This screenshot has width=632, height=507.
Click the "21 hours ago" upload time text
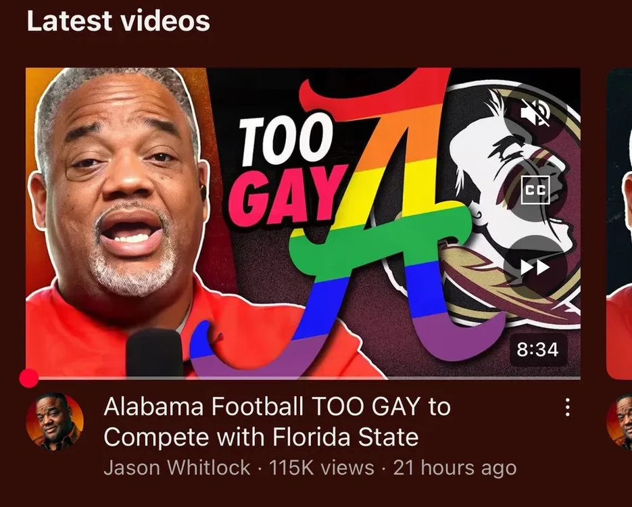point(455,468)
